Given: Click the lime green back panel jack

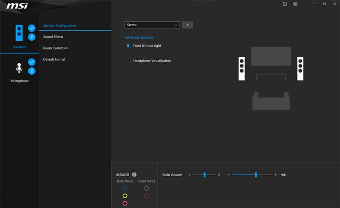Looking at the screenshot, I should [x=125, y=196].
